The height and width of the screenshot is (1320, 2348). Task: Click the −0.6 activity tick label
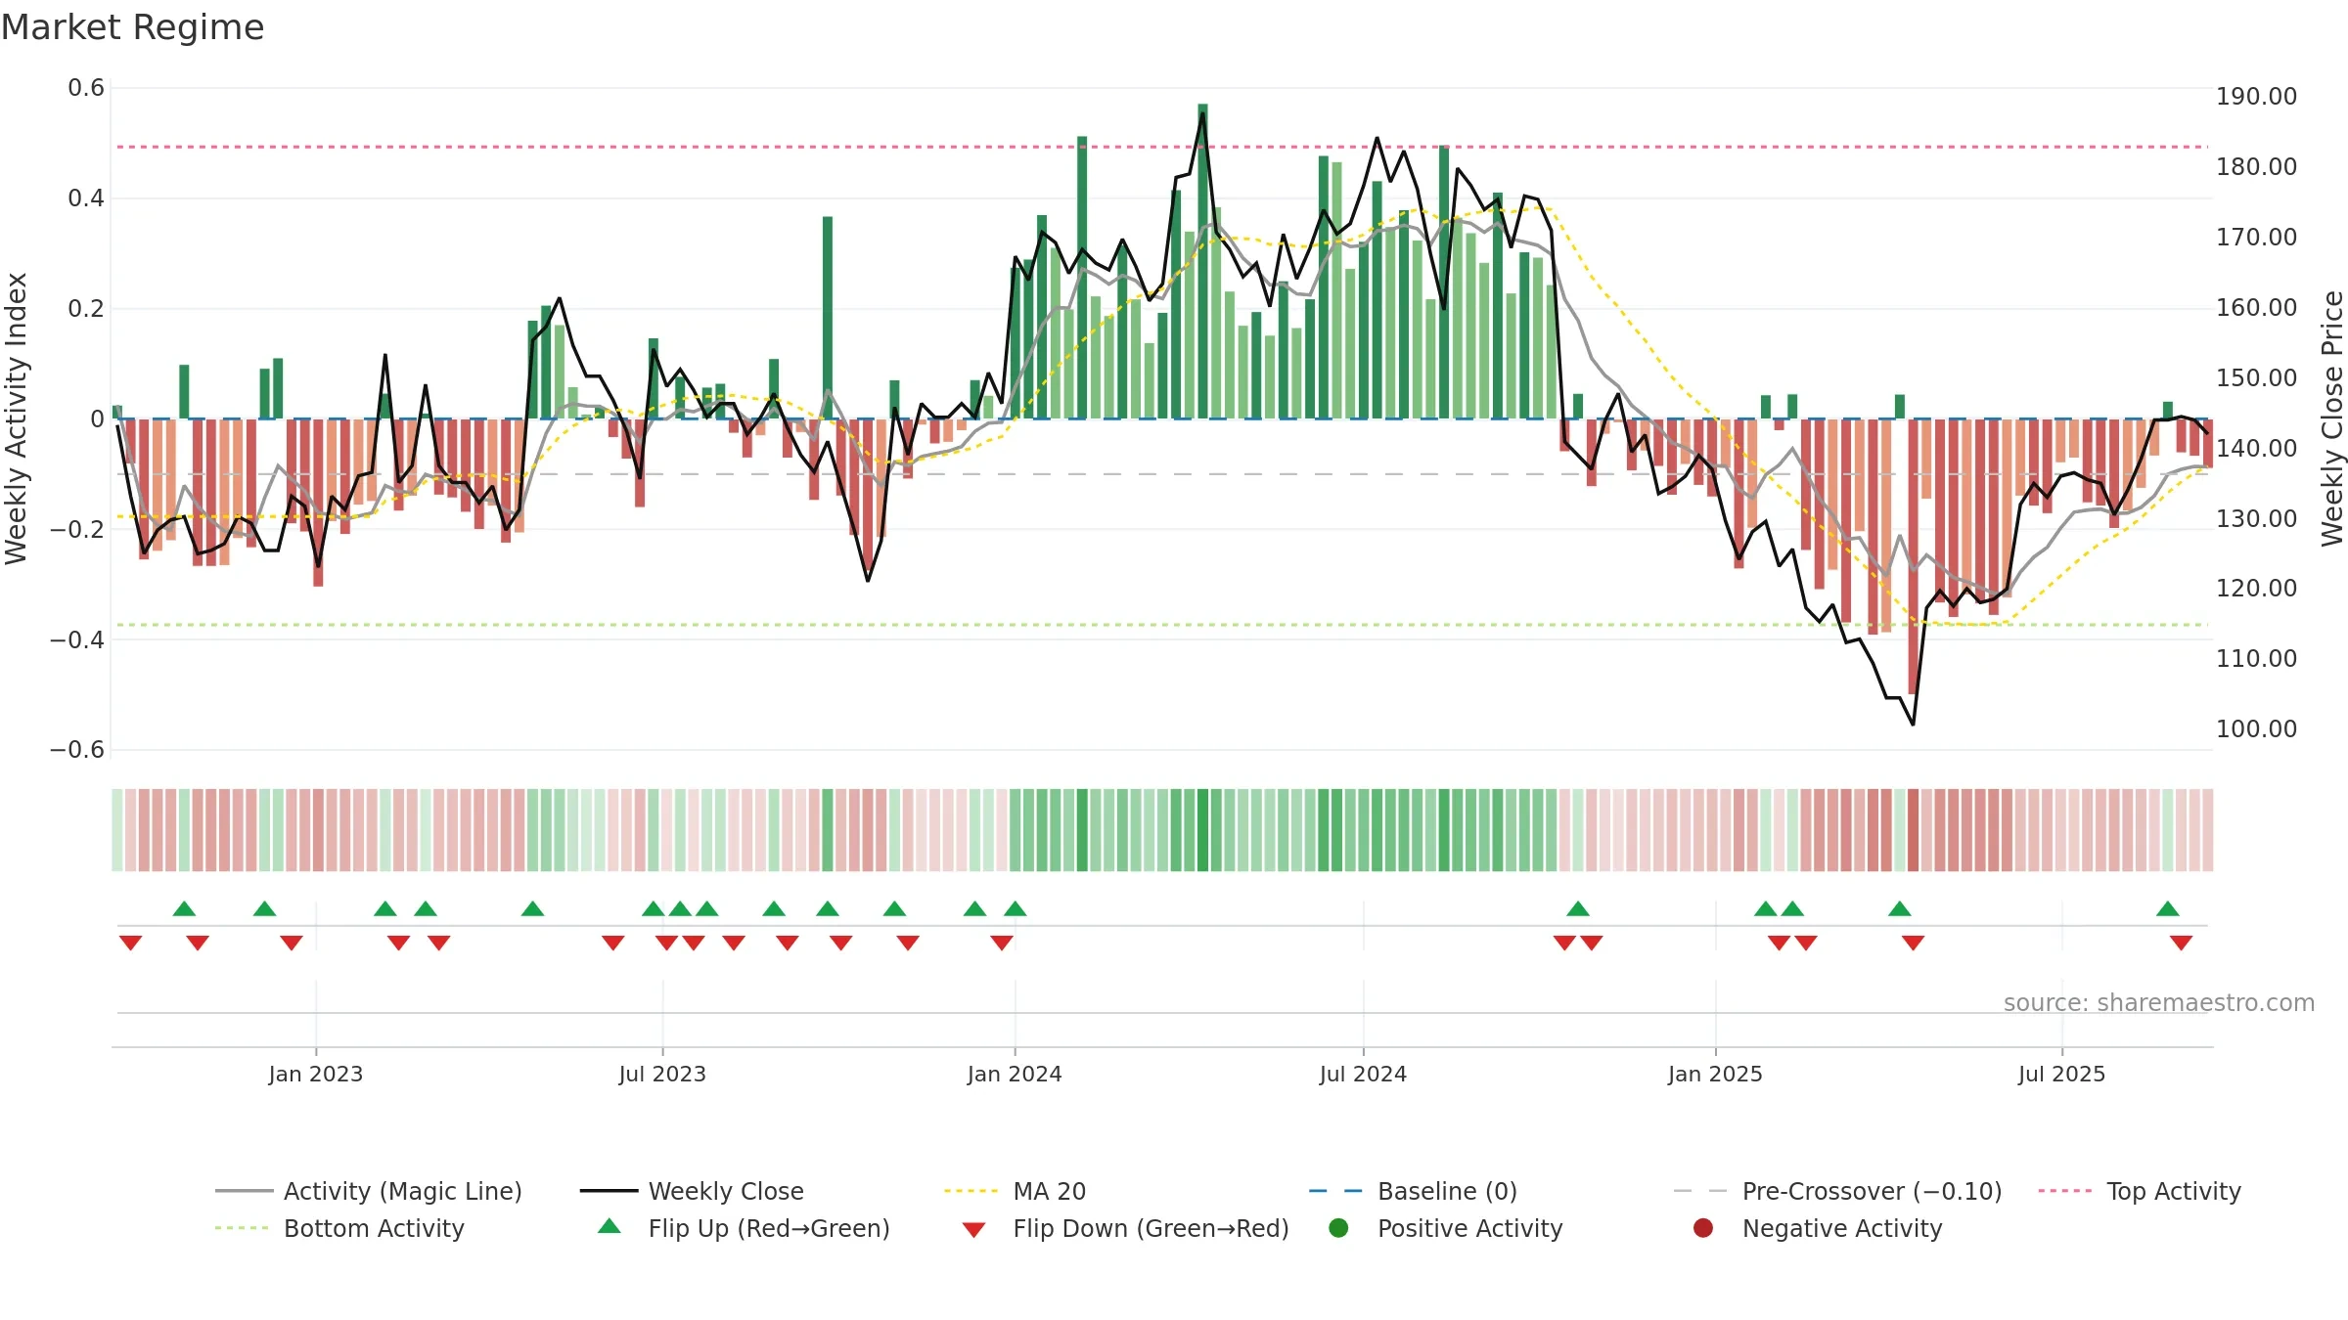(77, 750)
